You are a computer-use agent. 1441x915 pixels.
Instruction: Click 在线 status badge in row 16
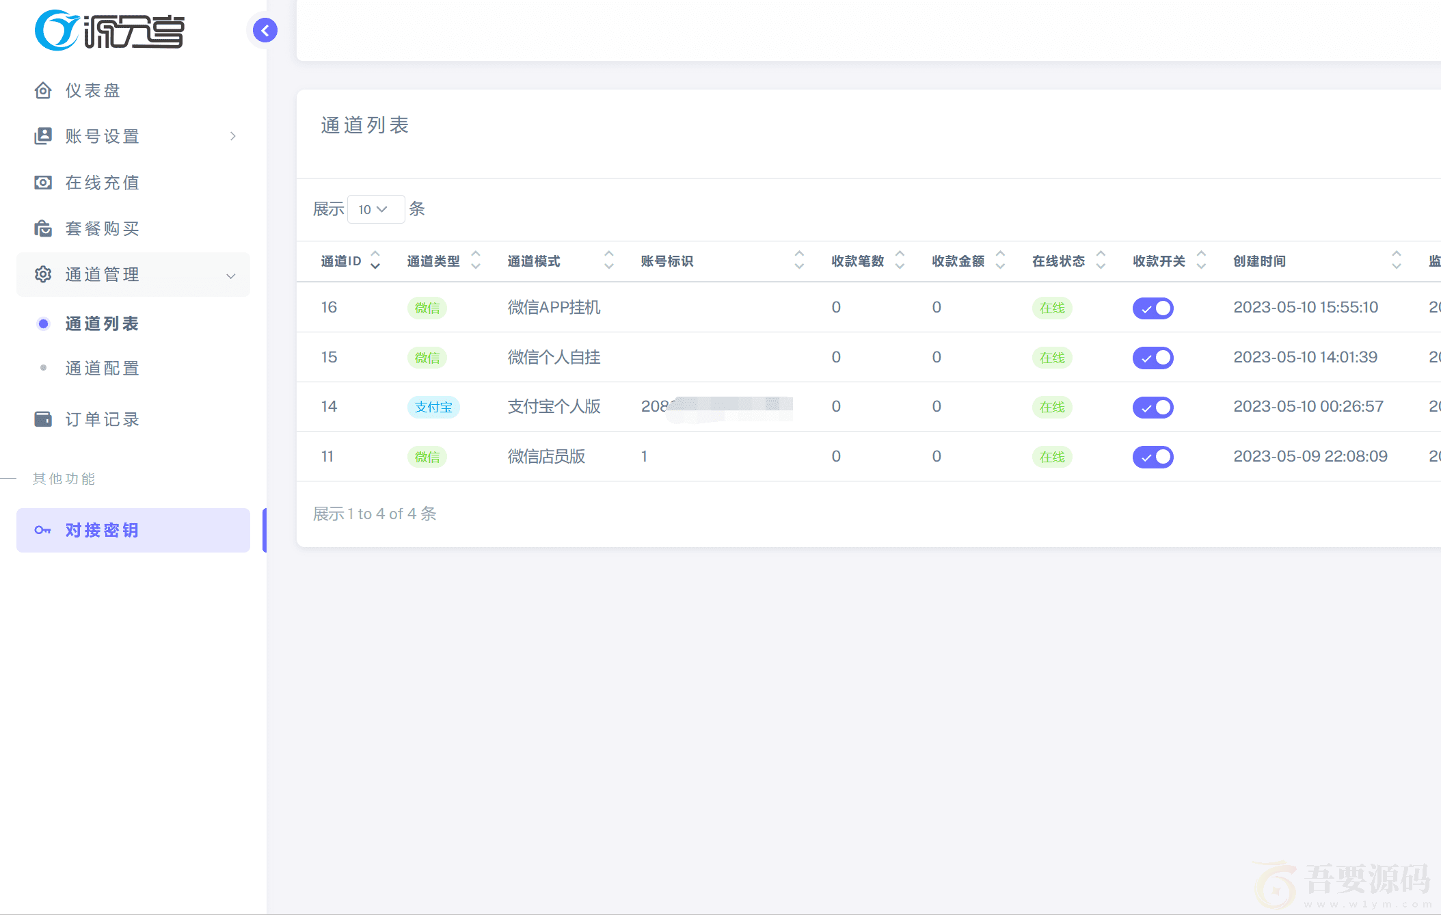point(1052,308)
